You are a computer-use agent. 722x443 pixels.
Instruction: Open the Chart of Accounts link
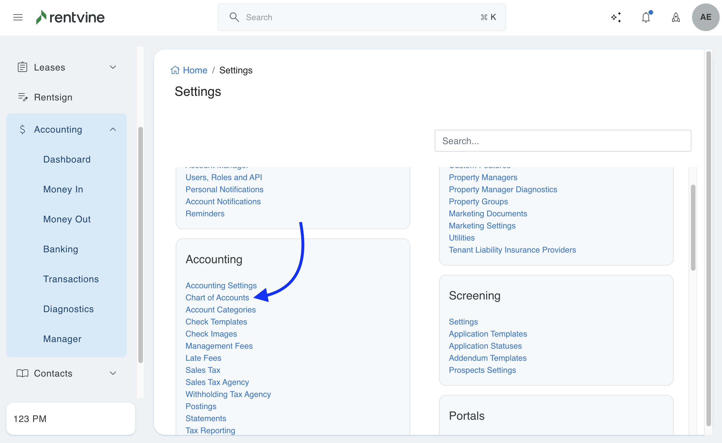tap(217, 297)
